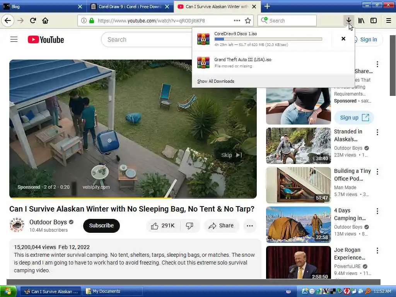The height and width of the screenshot is (297, 396).
Task: Close the Corel Draw 9 tab
Action: pos(167,7)
